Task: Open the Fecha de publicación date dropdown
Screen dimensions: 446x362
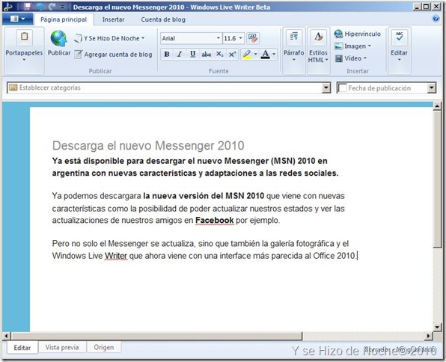Action: (432, 88)
